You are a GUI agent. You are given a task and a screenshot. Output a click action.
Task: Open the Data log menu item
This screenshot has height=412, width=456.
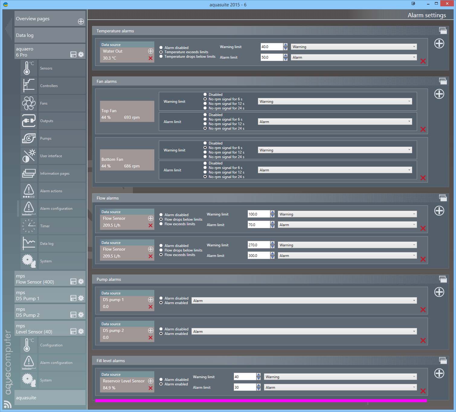(50, 35)
